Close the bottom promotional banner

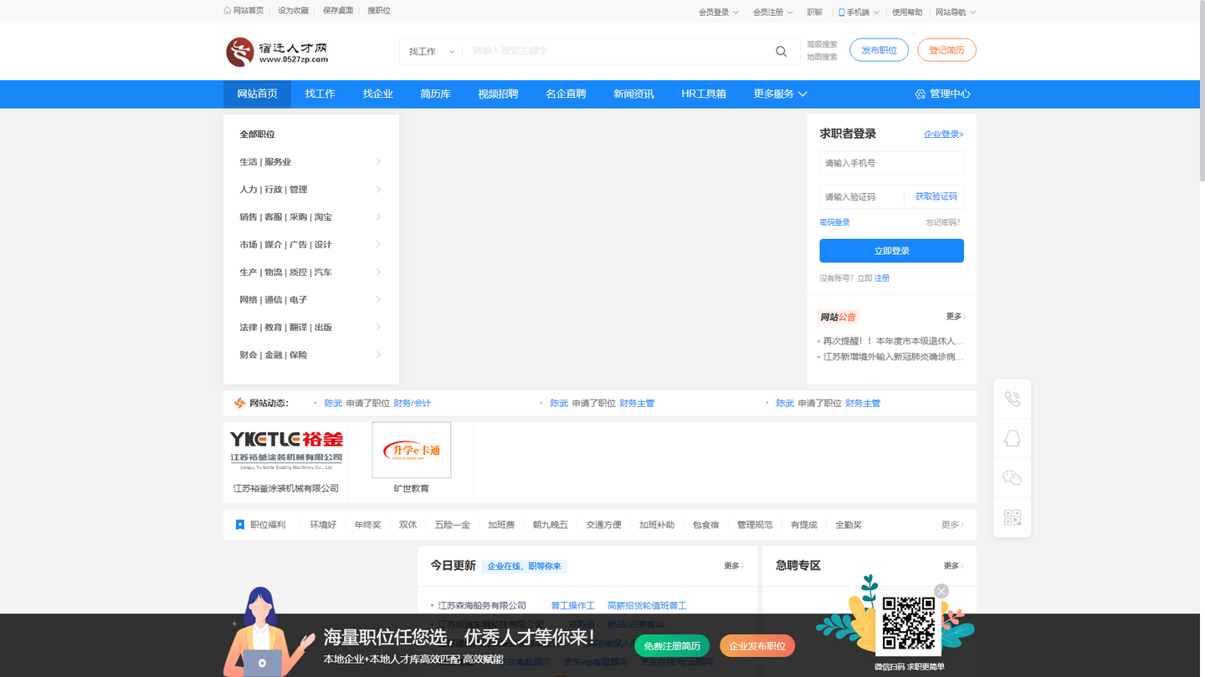pyautogui.click(x=941, y=591)
